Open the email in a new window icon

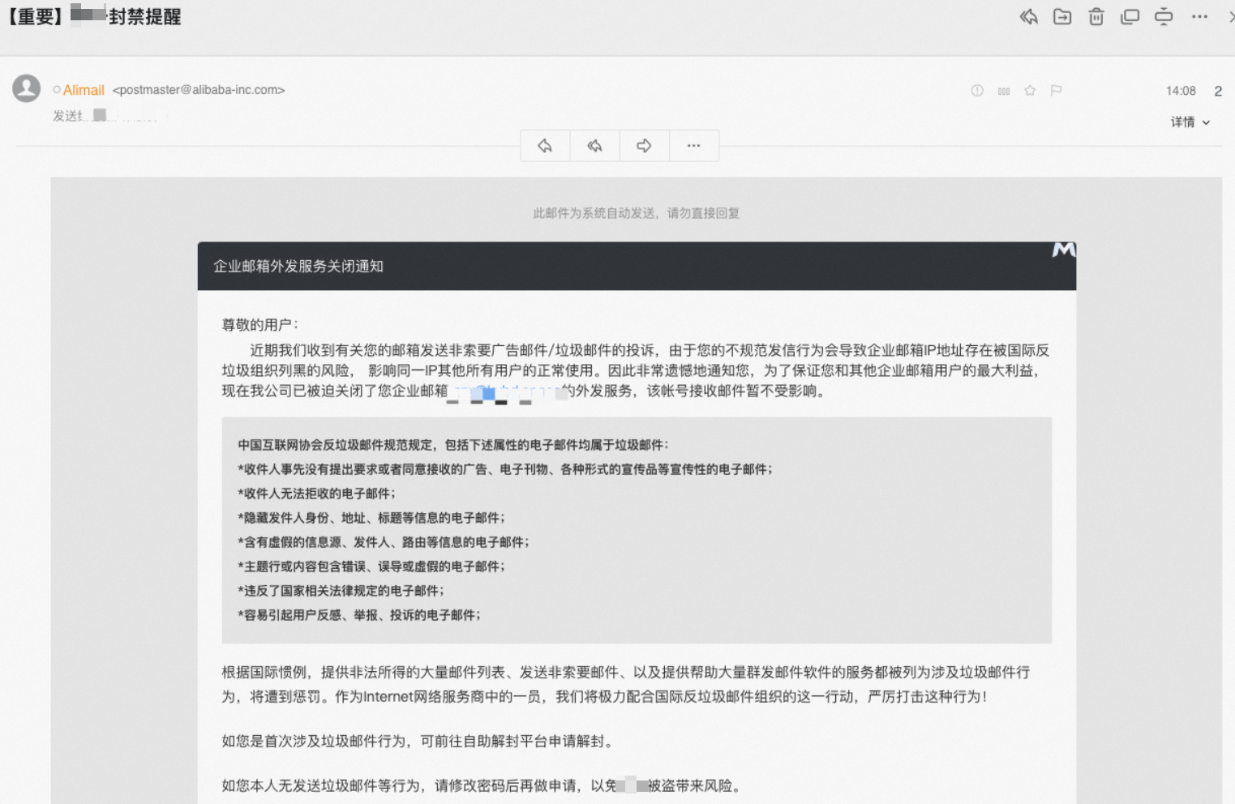pos(1130,16)
